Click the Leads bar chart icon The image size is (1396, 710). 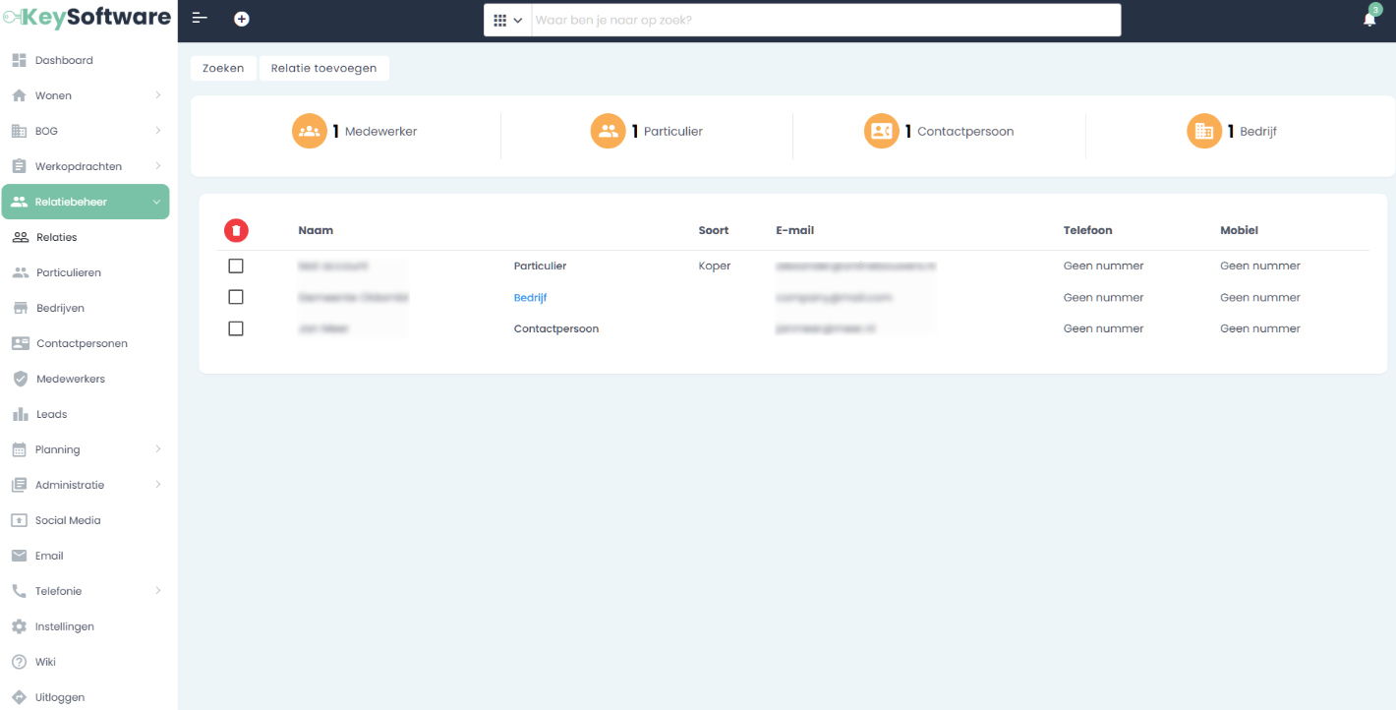pos(20,414)
